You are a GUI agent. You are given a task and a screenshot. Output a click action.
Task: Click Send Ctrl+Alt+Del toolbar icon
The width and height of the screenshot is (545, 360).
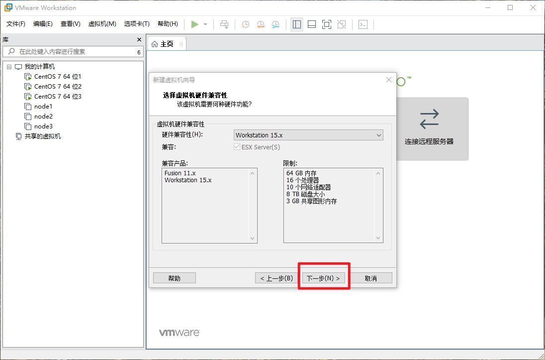[x=225, y=24]
